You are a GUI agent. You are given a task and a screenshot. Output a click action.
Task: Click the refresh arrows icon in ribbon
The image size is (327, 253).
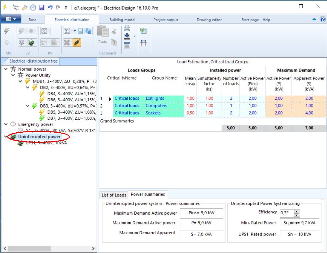[x=88, y=31]
